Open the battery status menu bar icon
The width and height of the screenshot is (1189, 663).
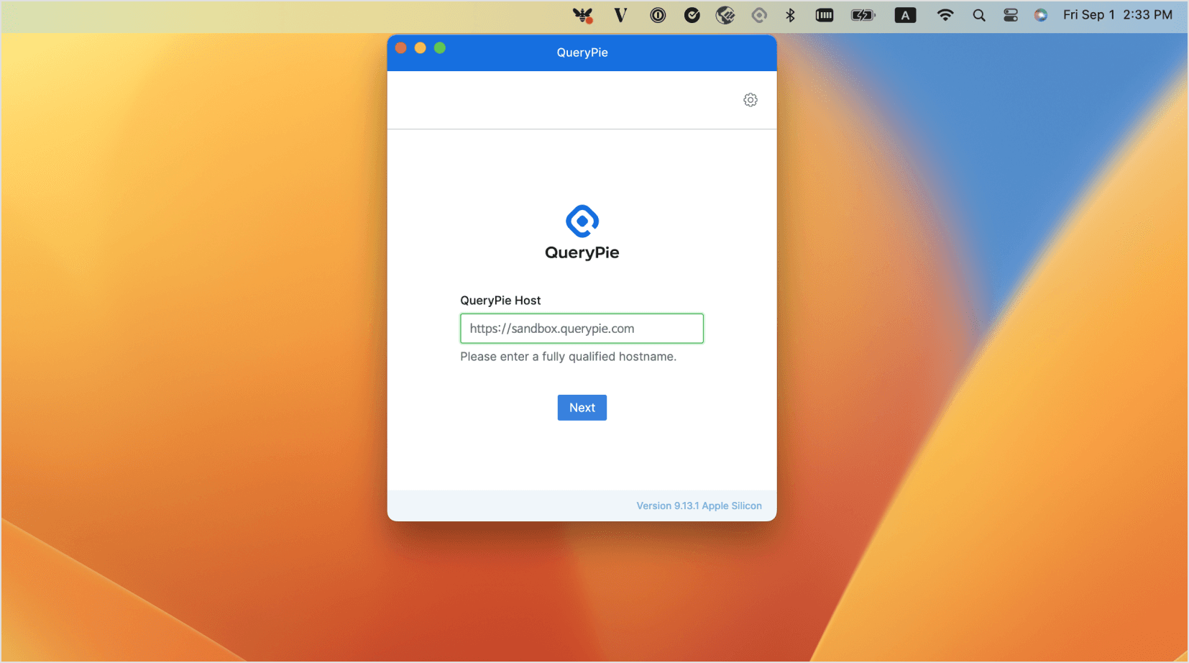coord(862,14)
